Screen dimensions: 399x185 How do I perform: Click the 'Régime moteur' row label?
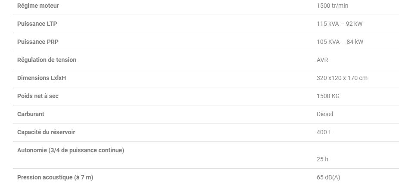point(38,6)
